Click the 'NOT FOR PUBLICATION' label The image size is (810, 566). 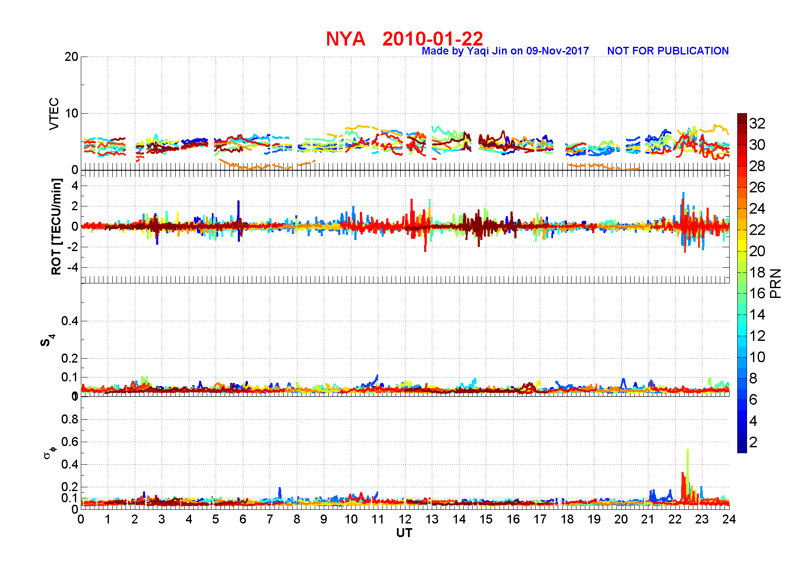pos(668,51)
